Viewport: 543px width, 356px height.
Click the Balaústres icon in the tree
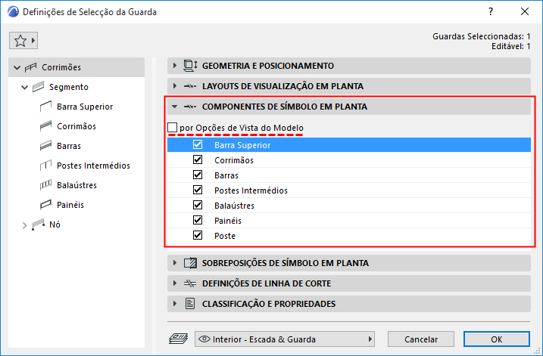pyautogui.click(x=45, y=185)
